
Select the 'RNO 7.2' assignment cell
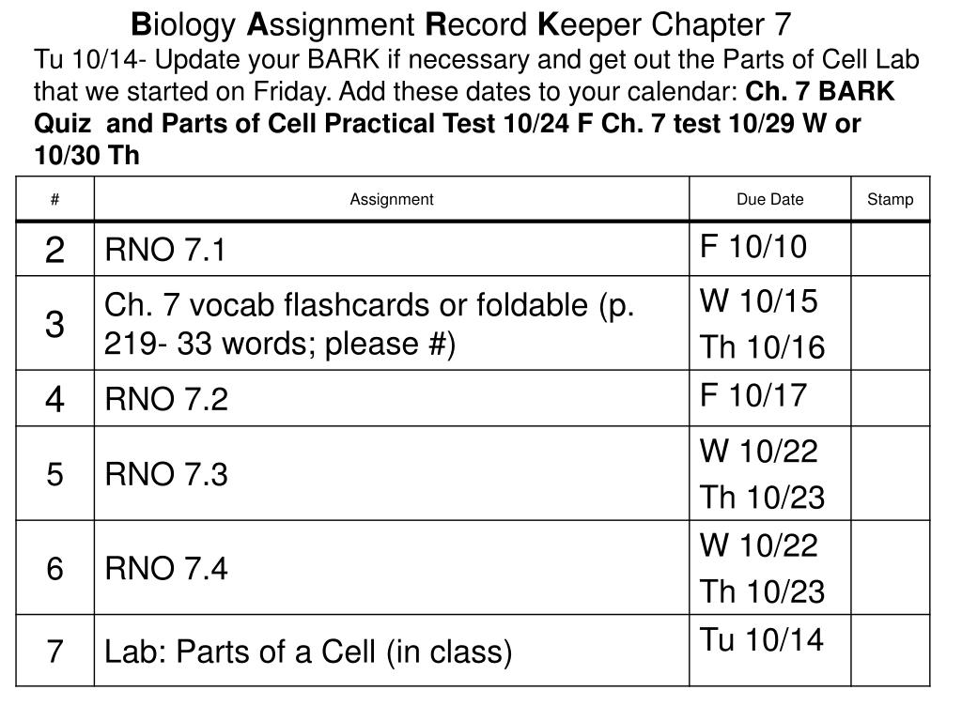pos(392,398)
